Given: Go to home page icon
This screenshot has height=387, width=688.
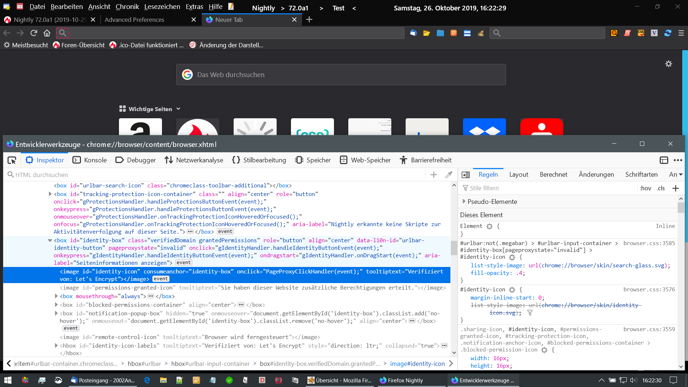Looking at the screenshot, I should pyautogui.click(x=47, y=33).
